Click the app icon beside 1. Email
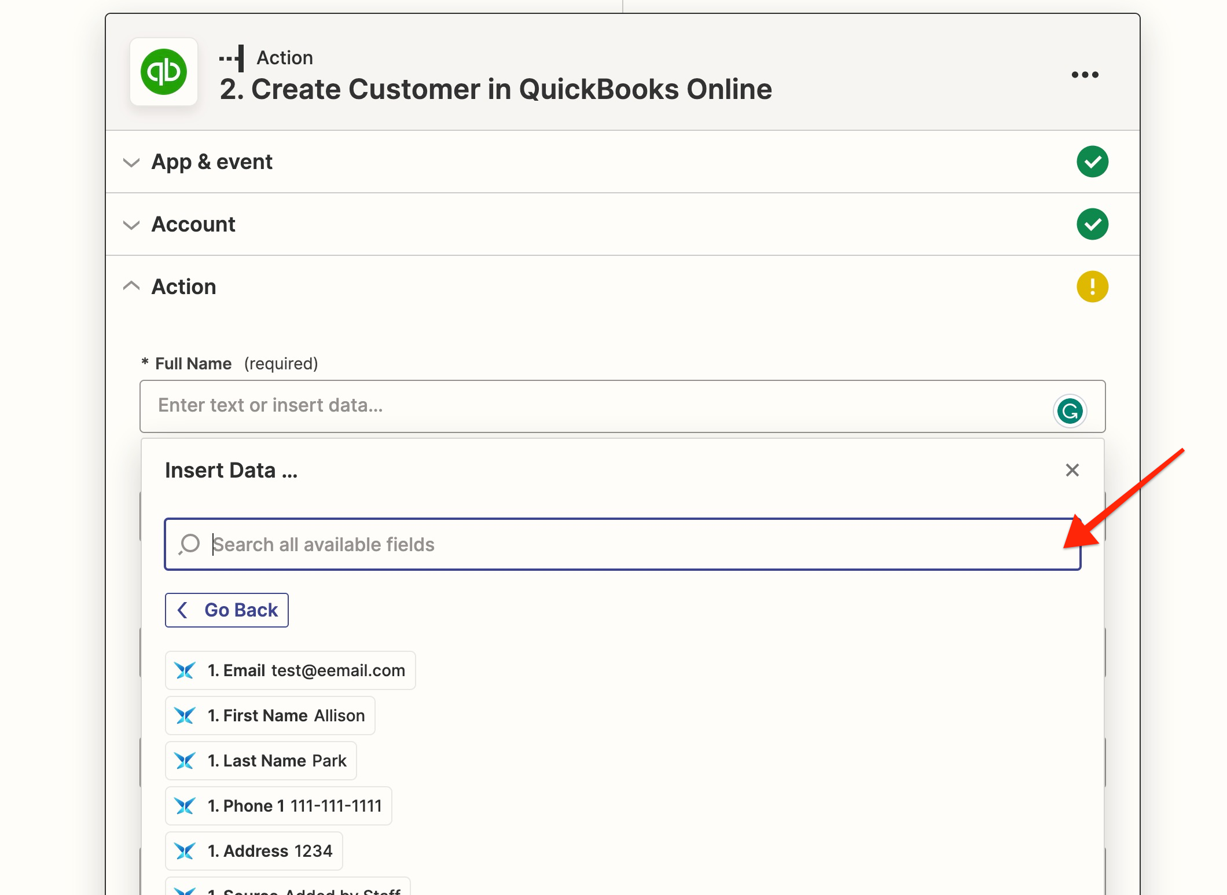Image resolution: width=1227 pixels, height=895 pixels. [x=185, y=670]
